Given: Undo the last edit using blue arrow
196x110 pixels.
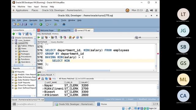Looking at the screenshot, I should pyautogui.click(x=31, y=24).
